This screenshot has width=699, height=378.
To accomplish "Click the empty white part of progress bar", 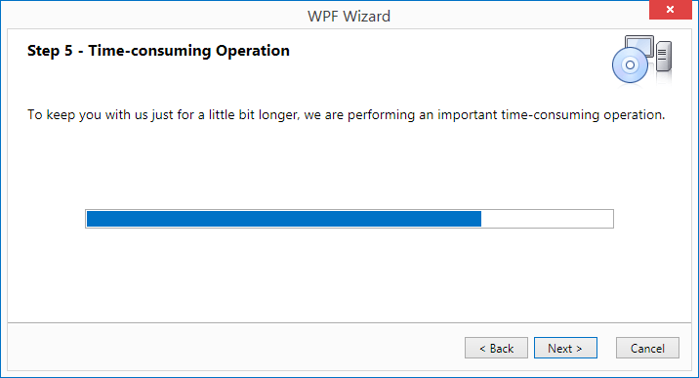I will [547, 219].
